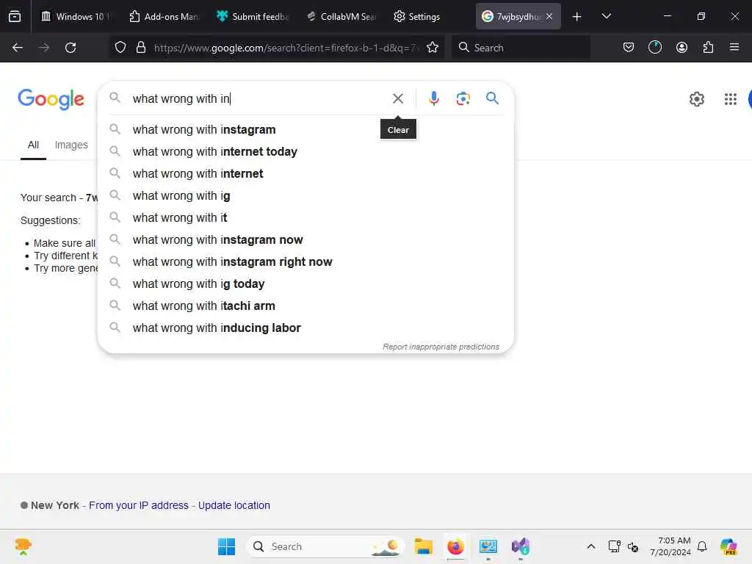Screen dimensions: 752x564
Task: Open File Explorer from the taskbar
Action: 424,546
